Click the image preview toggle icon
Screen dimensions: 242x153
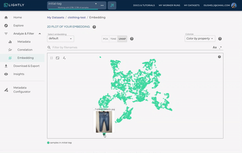click(58, 58)
